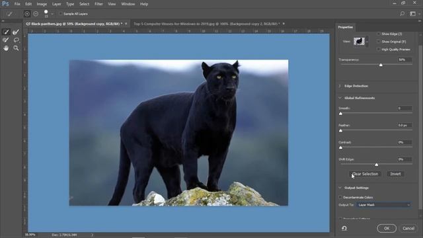Click the Invert button
Viewport: 423px width, 238px height.
(395, 174)
